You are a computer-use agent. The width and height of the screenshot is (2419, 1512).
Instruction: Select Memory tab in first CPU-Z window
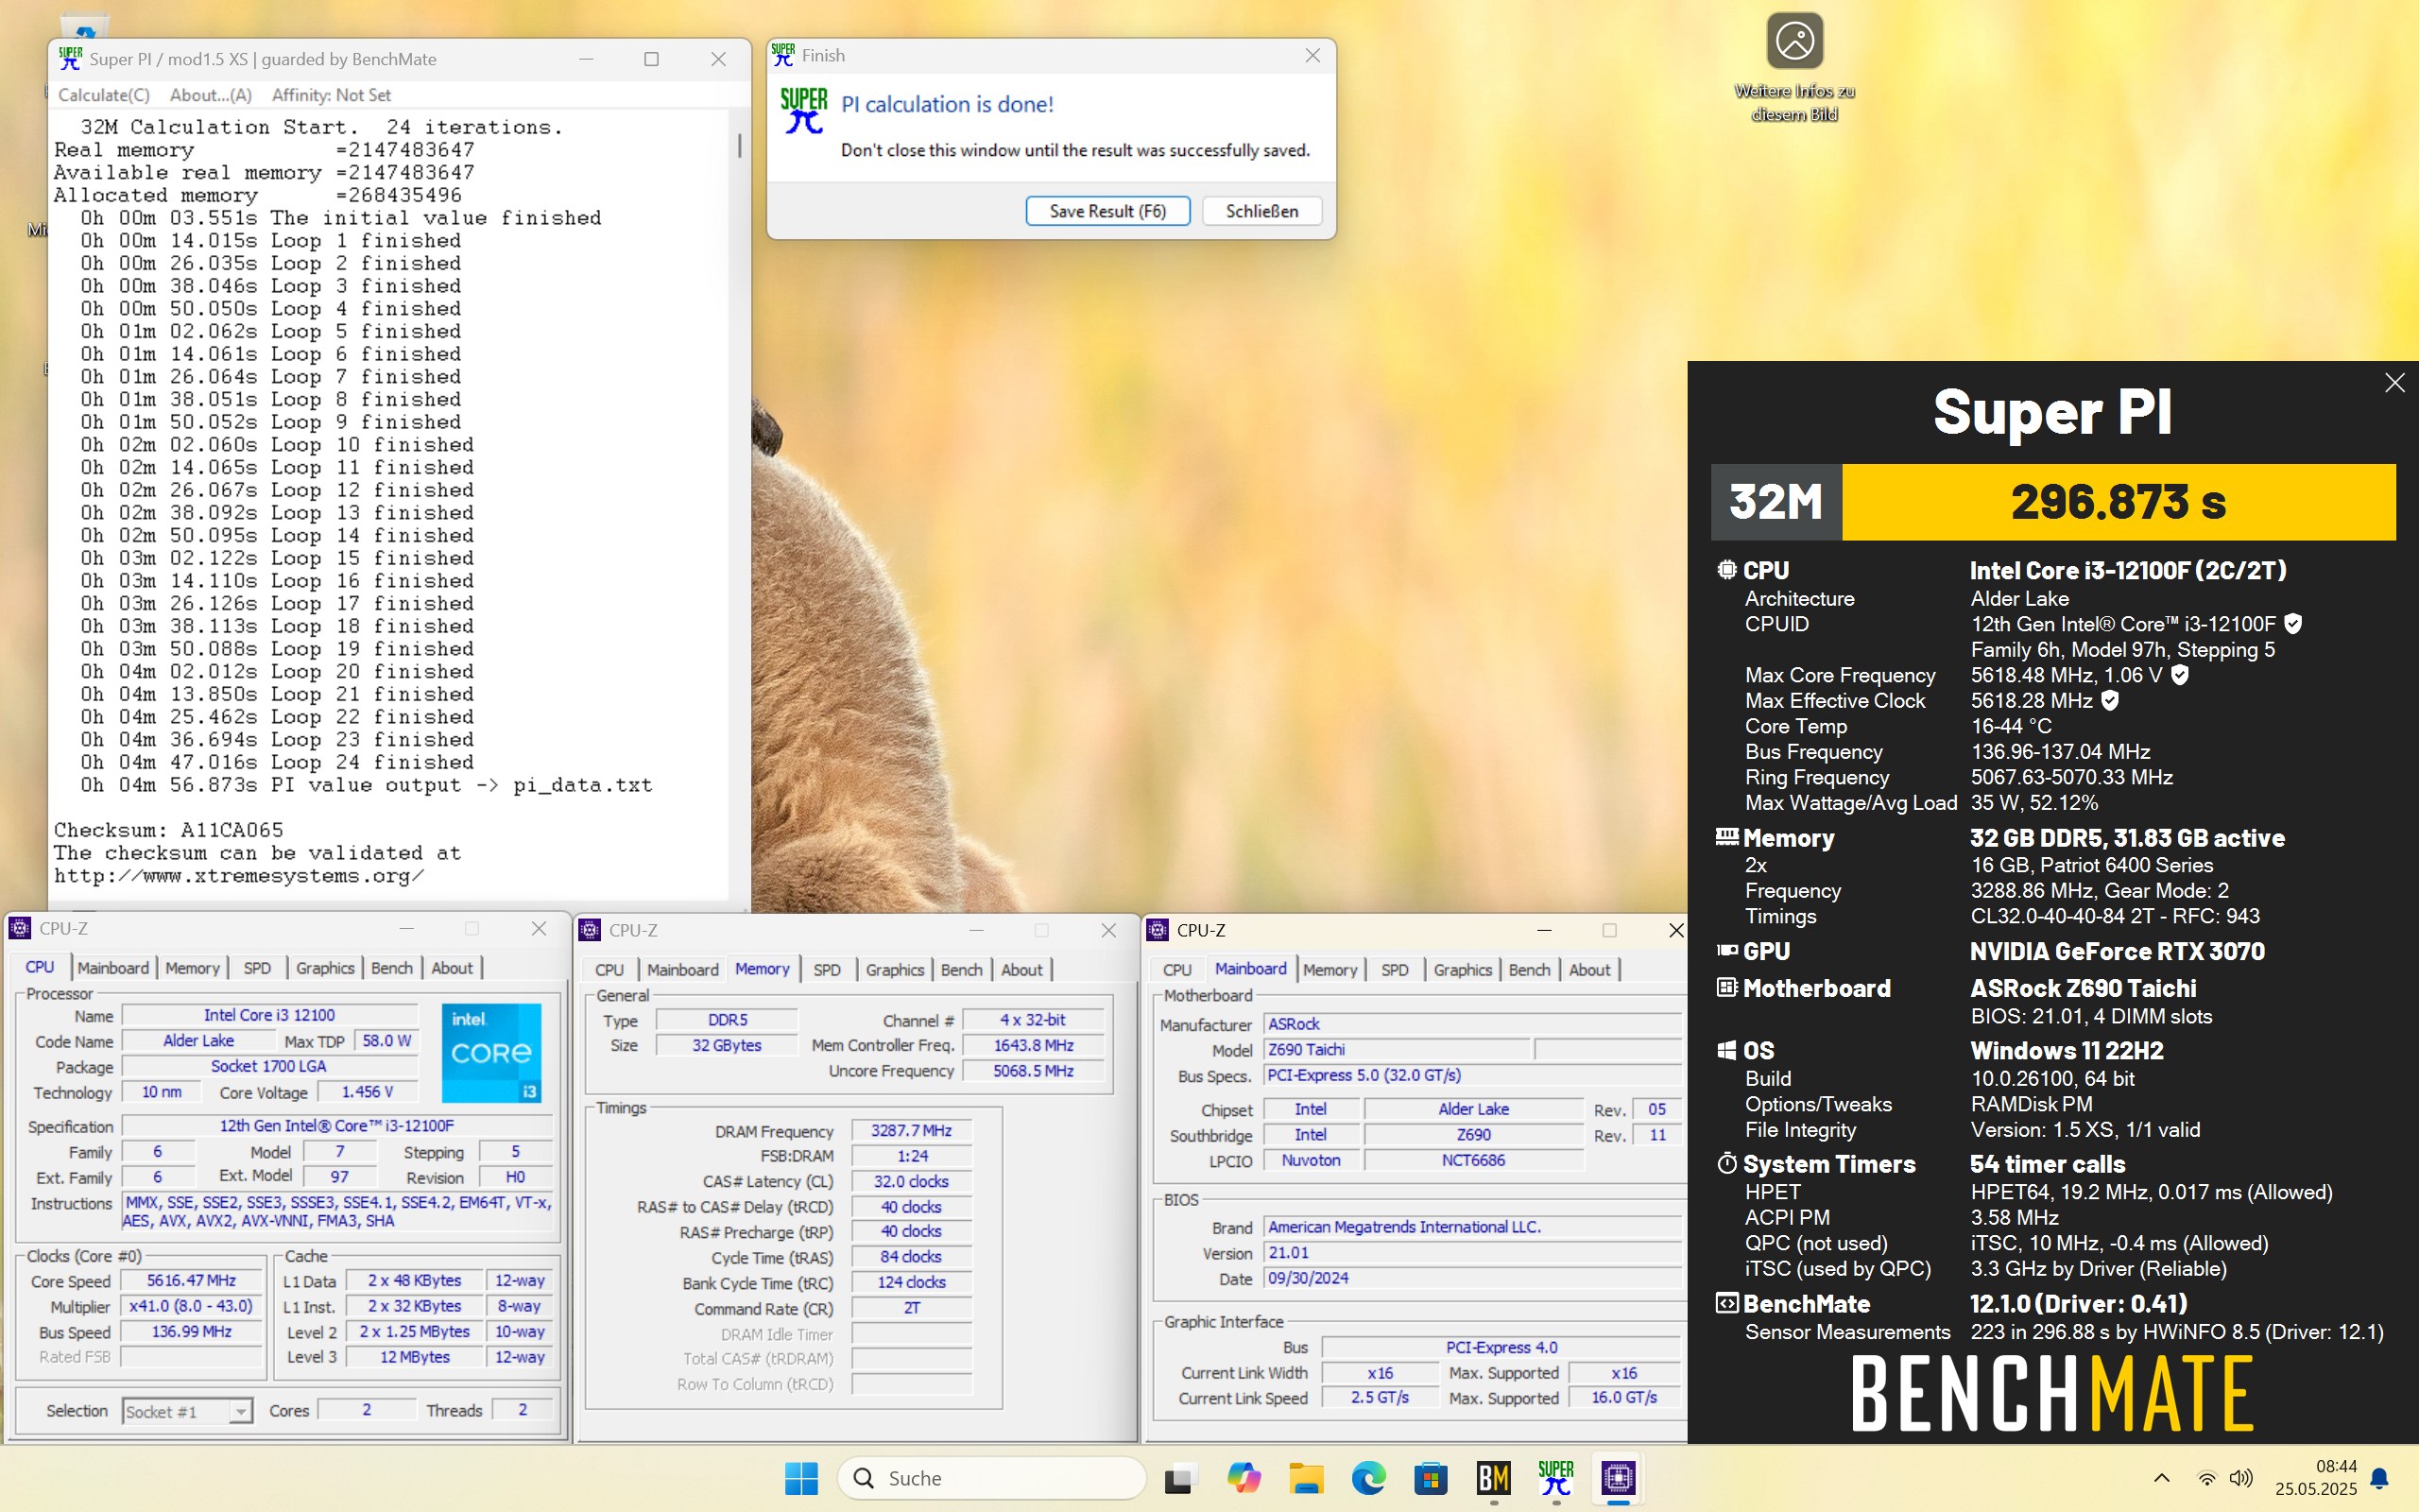click(x=192, y=968)
